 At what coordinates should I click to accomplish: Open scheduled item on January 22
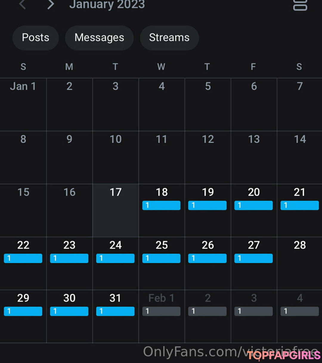pos(23,258)
